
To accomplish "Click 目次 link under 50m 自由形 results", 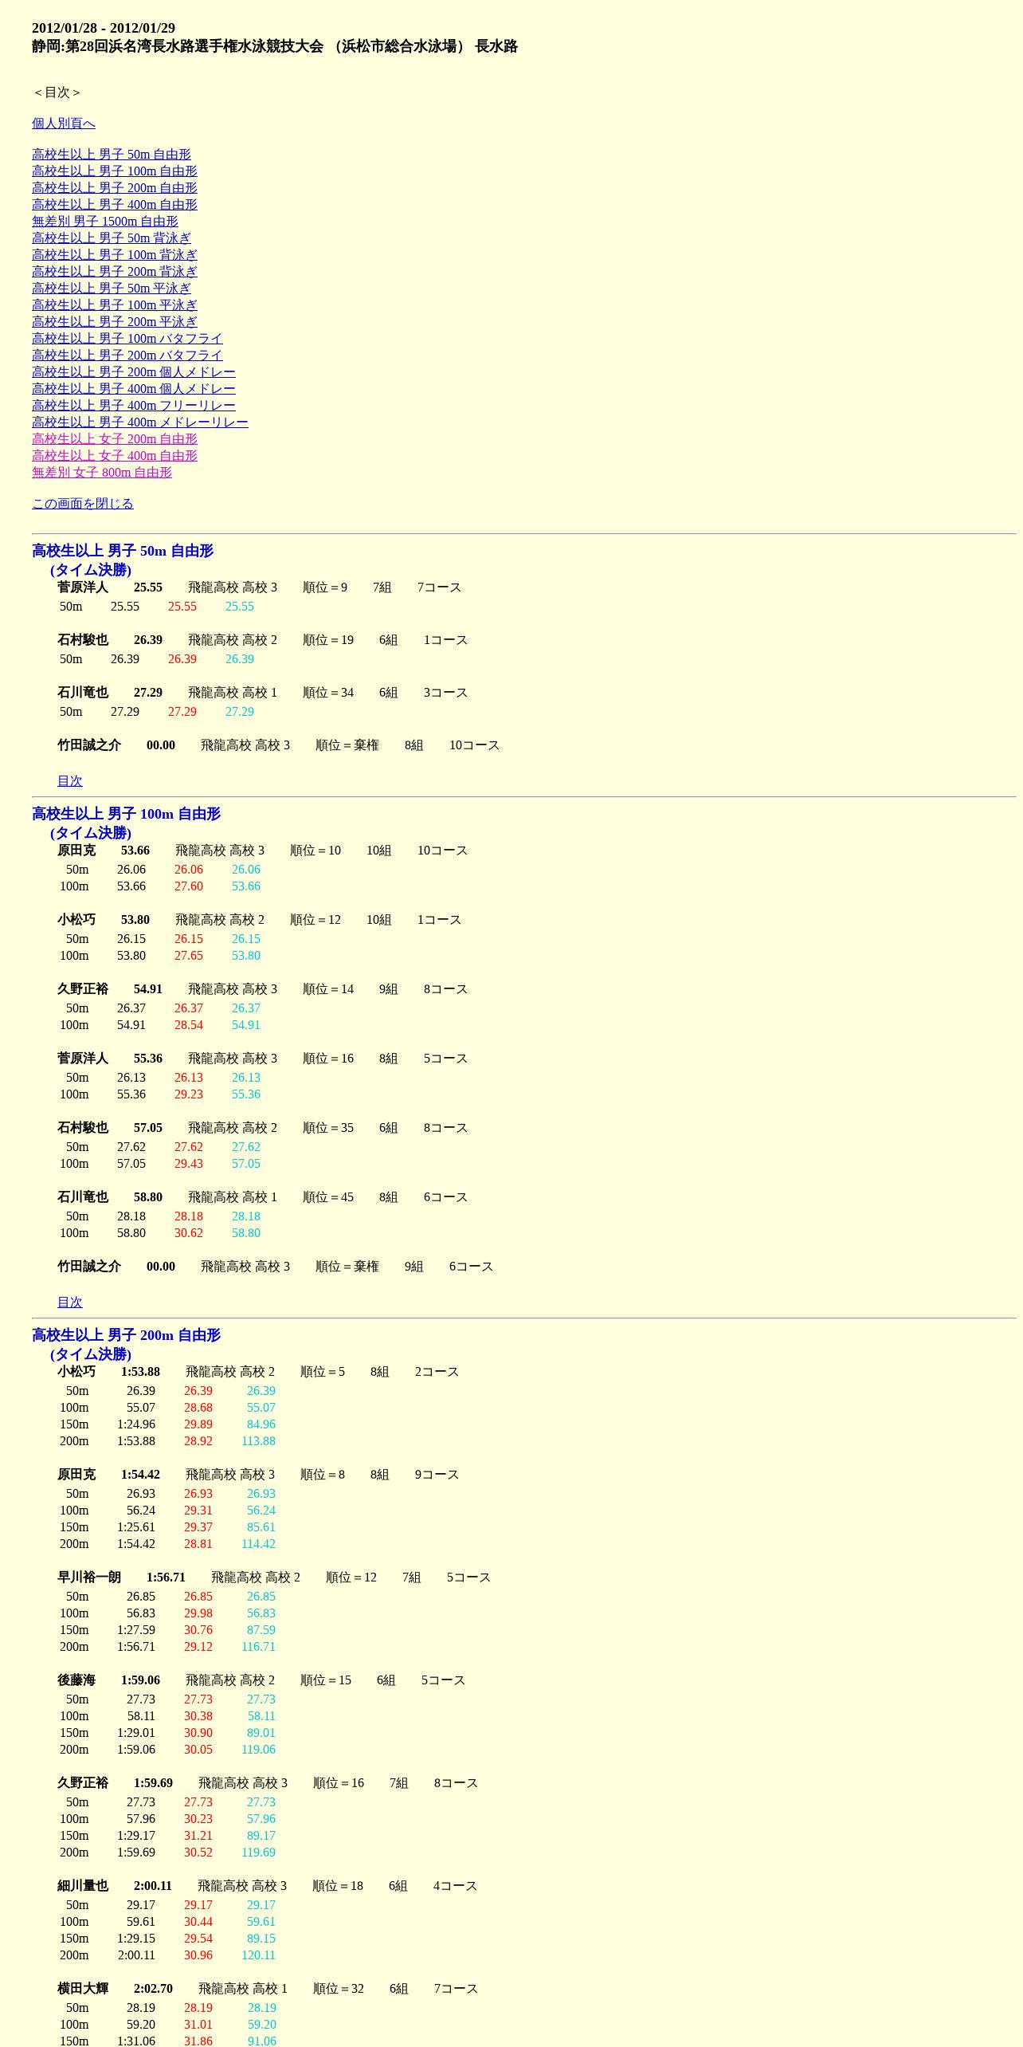I will 70,781.
